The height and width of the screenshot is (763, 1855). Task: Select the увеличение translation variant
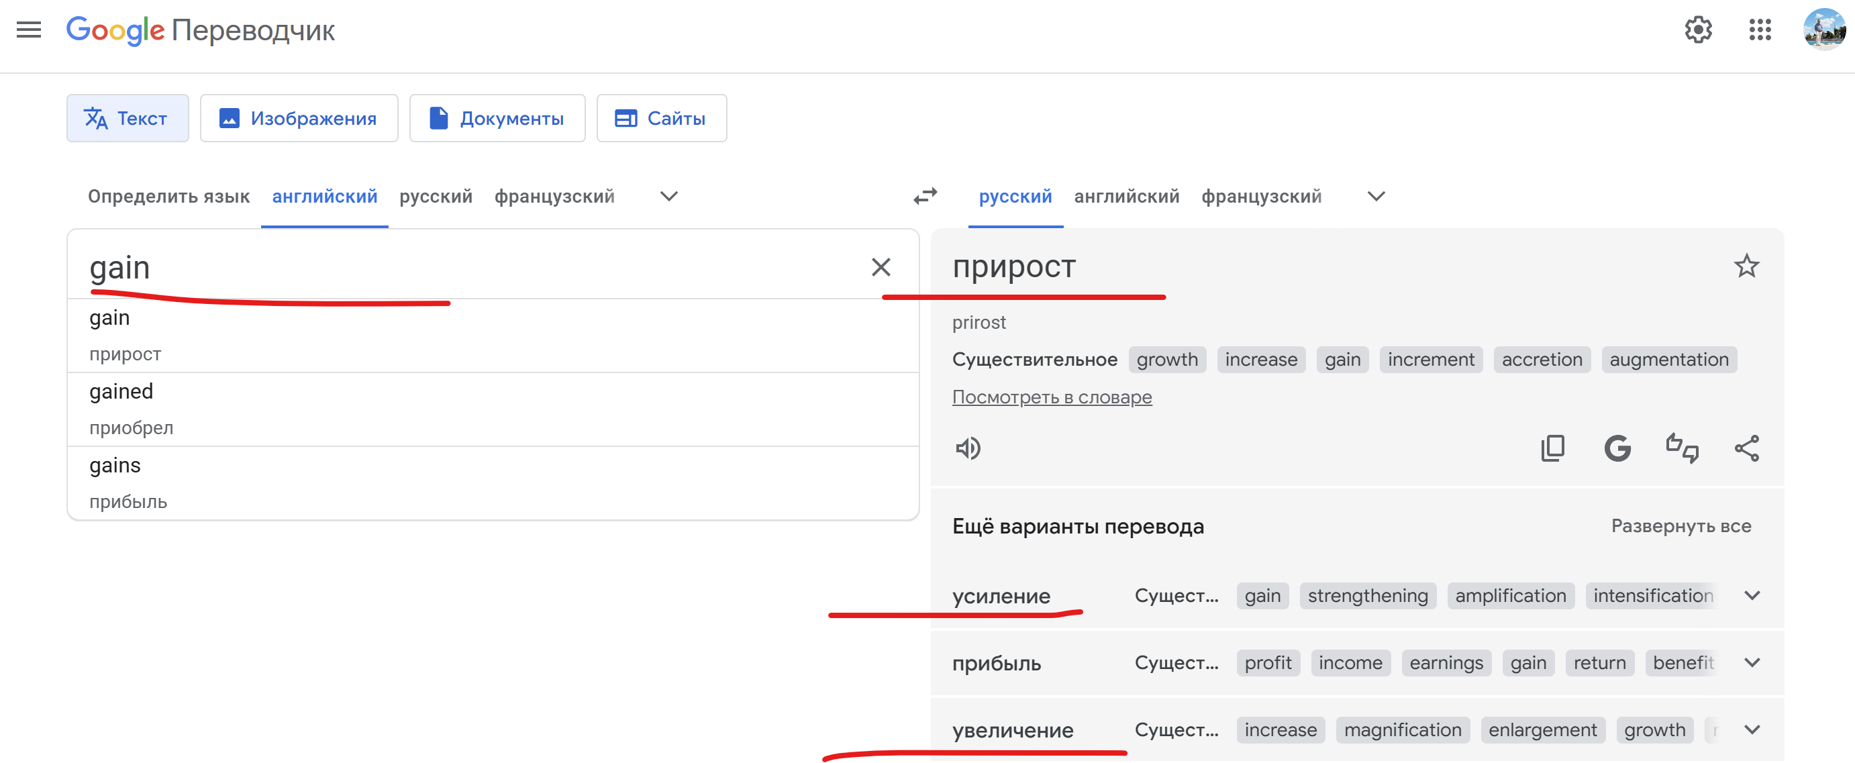pyautogui.click(x=1013, y=730)
